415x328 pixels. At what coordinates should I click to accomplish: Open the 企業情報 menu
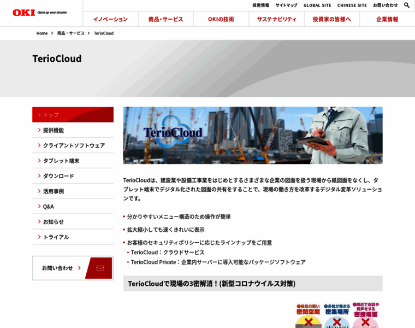pyautogui.click(x=387, y=19)
